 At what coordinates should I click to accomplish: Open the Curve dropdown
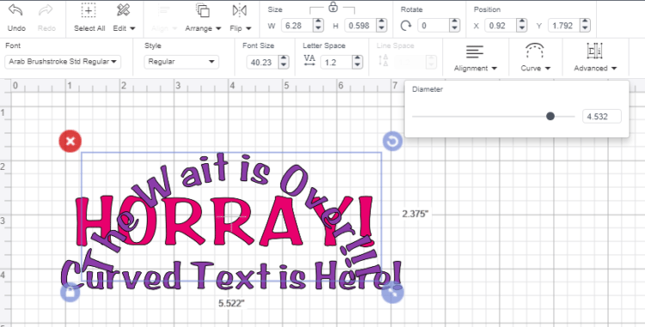coord(536,69)
